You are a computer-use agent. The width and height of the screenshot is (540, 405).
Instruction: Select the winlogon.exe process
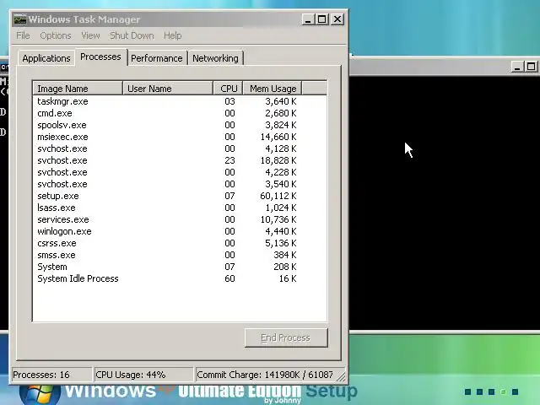point(180,231)
